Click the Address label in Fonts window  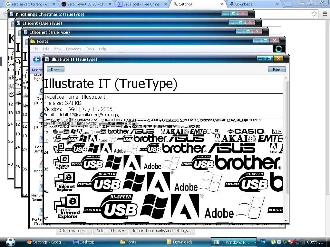click(37, 70)
